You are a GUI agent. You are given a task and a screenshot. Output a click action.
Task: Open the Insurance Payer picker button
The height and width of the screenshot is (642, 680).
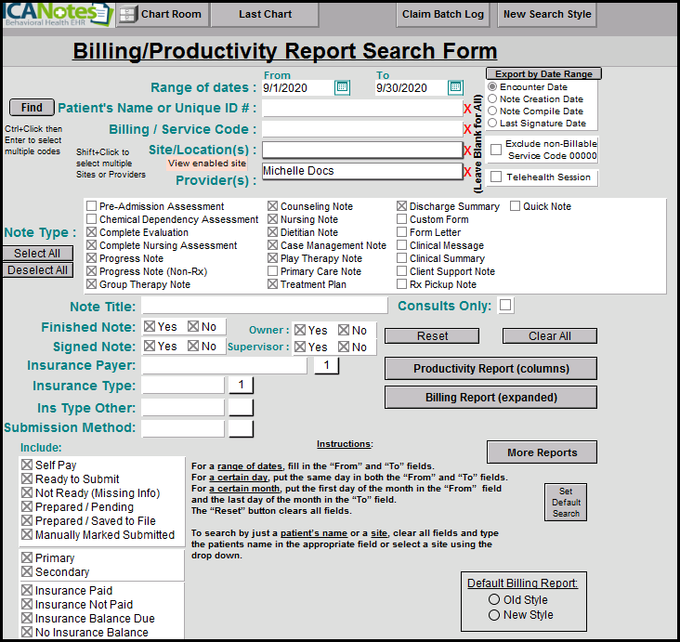(326, 366)
